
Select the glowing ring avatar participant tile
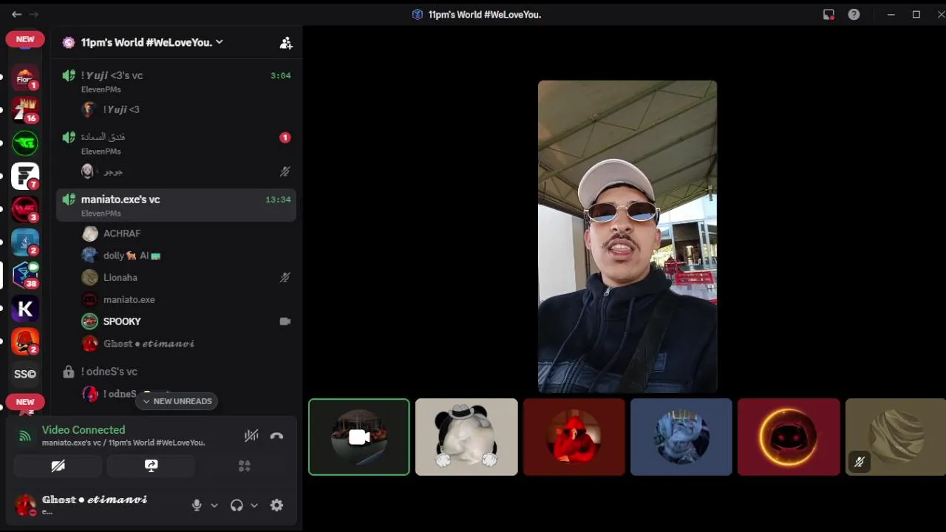click(x=789, y=437)
